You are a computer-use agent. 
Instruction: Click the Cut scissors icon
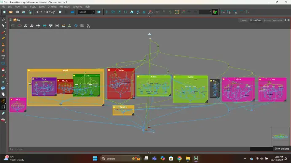54,12
